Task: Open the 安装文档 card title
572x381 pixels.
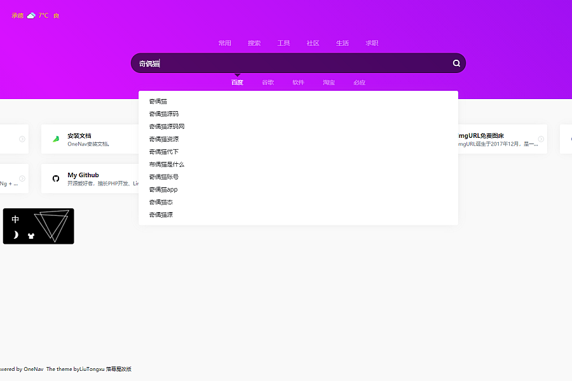Action: [x=79, y=136]
